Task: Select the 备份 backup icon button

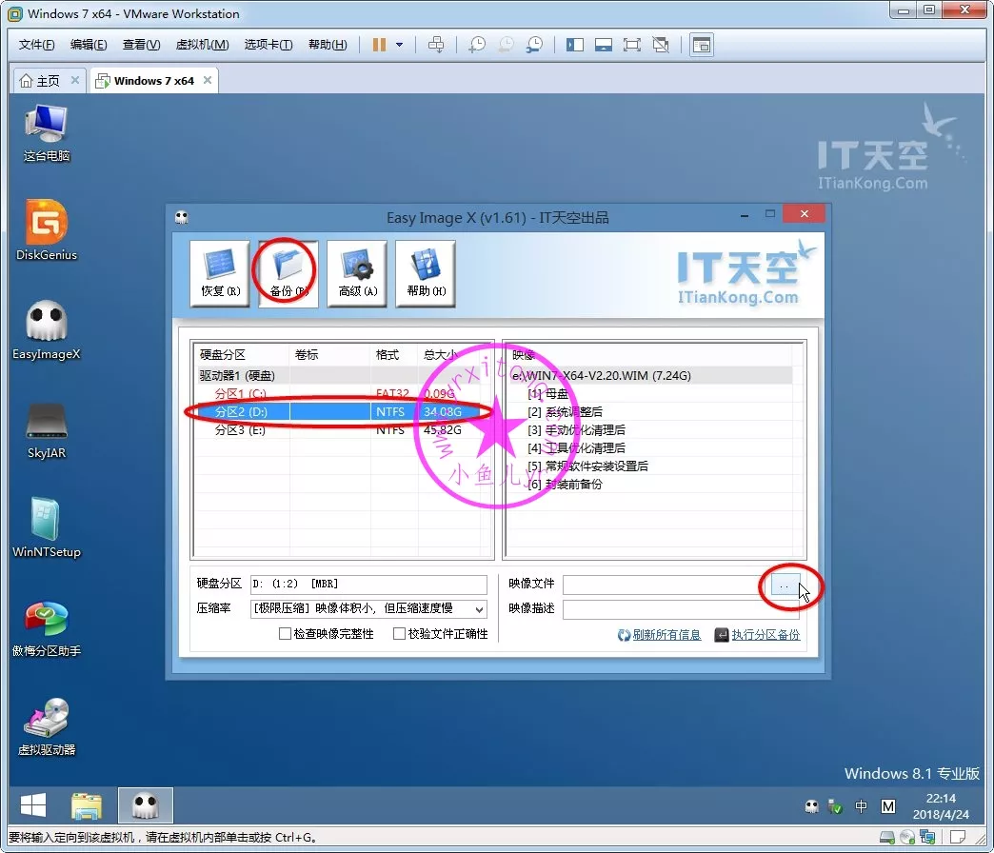Action: [x=288, y=273]
